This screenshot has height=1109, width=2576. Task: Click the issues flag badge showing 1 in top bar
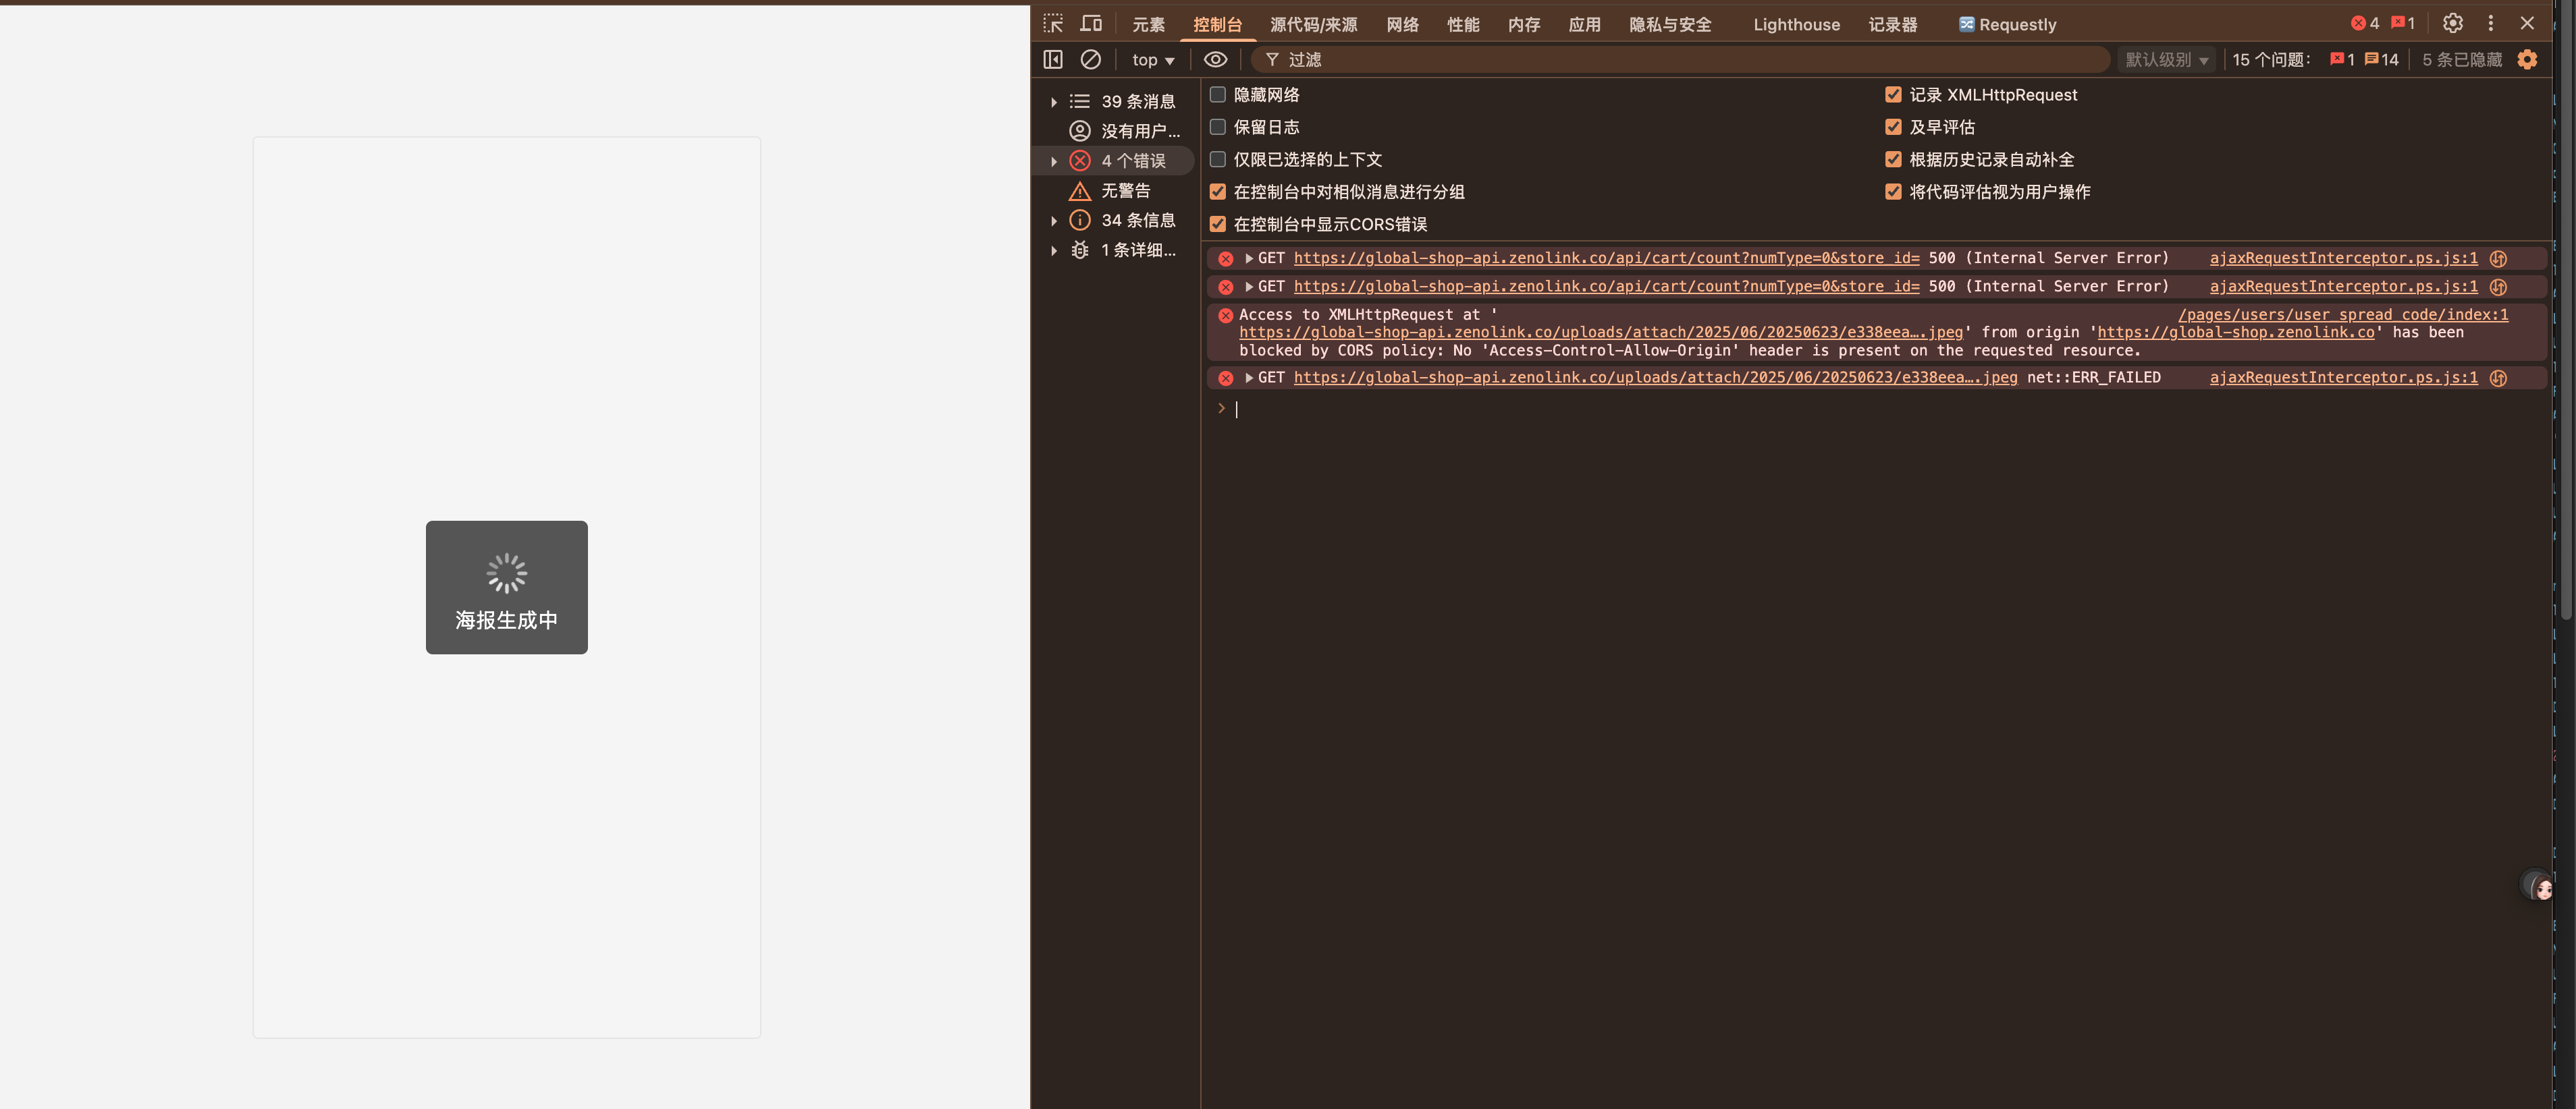click(x=2403, y=23)
